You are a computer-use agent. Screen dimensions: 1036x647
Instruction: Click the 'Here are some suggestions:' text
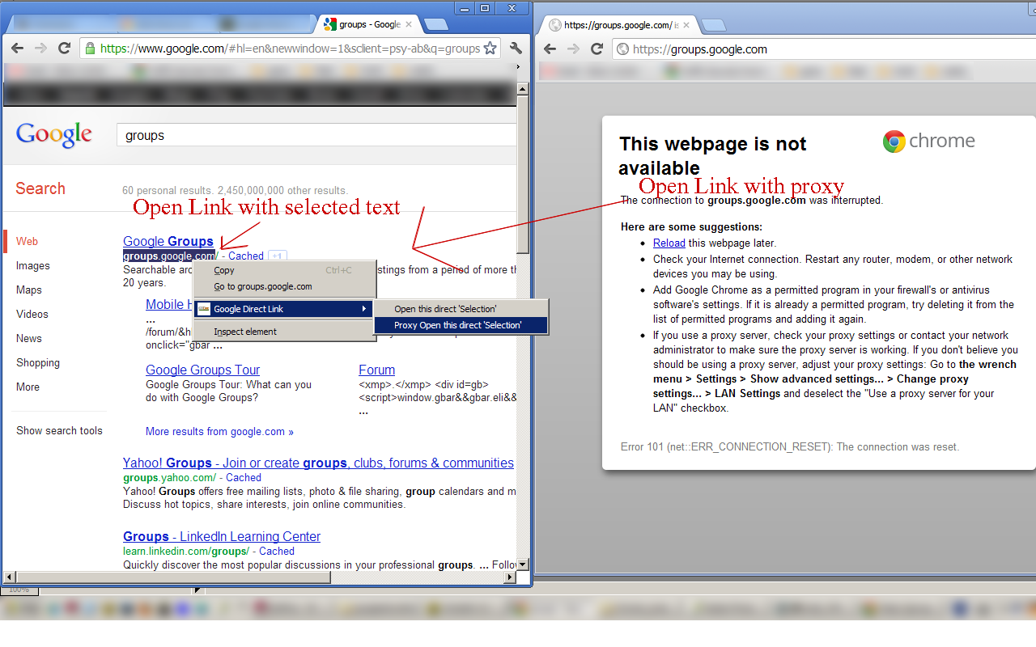(691, 227)
